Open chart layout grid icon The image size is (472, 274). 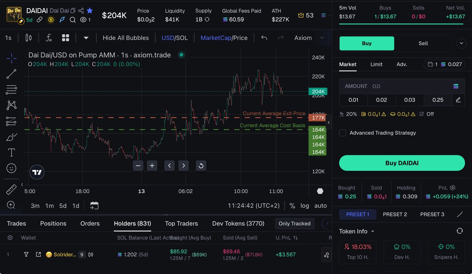(66, 38)
